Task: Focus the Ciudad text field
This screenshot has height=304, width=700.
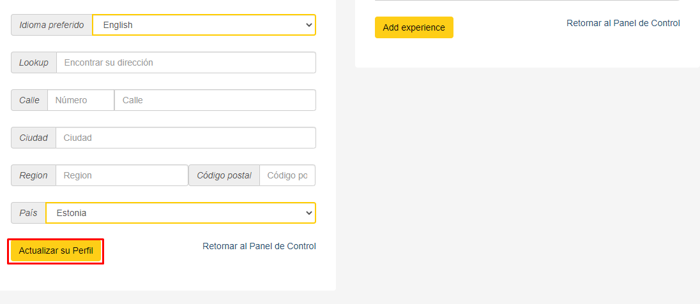Action: tap(186, 138)
